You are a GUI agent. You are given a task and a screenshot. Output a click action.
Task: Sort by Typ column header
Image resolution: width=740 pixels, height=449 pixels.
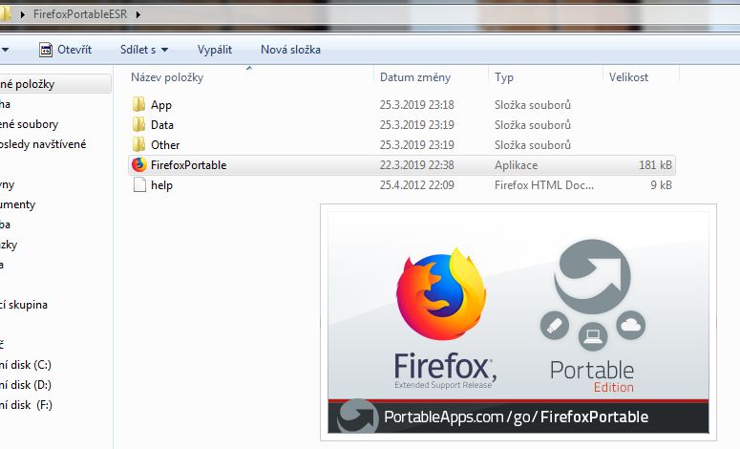coord(504,77)
